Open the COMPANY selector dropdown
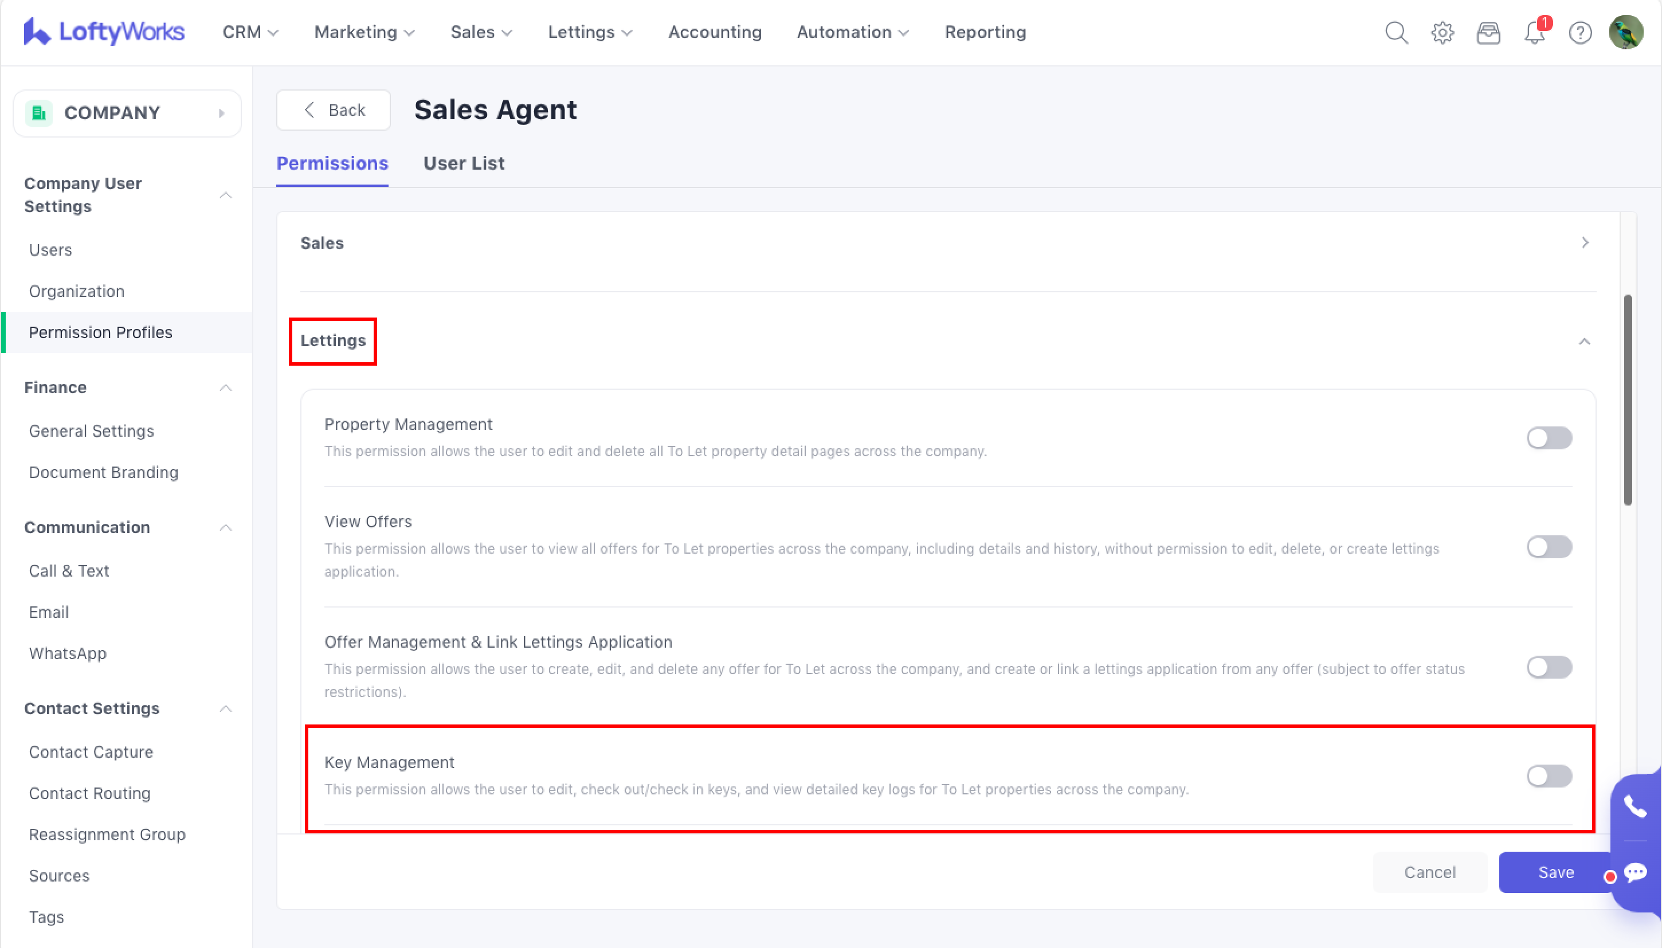This screenshot has width=1662, height=948. [x=127, y=113]
